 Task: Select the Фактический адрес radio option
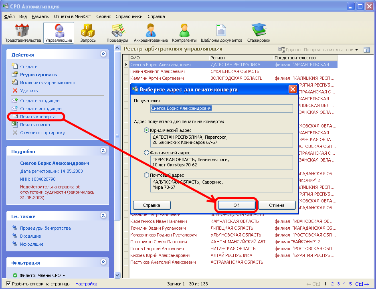tap(146, 153)
